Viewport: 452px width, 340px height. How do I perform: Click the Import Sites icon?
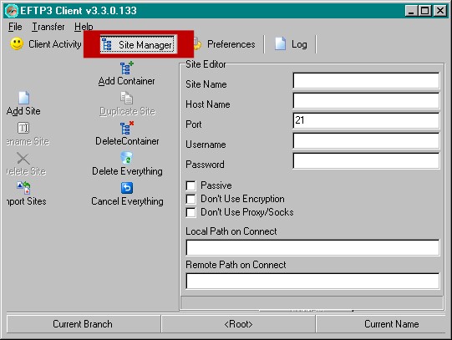[23, 188]
